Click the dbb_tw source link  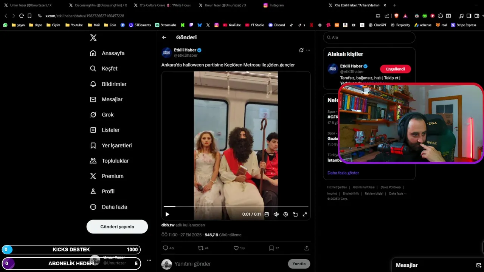(168, 225)
